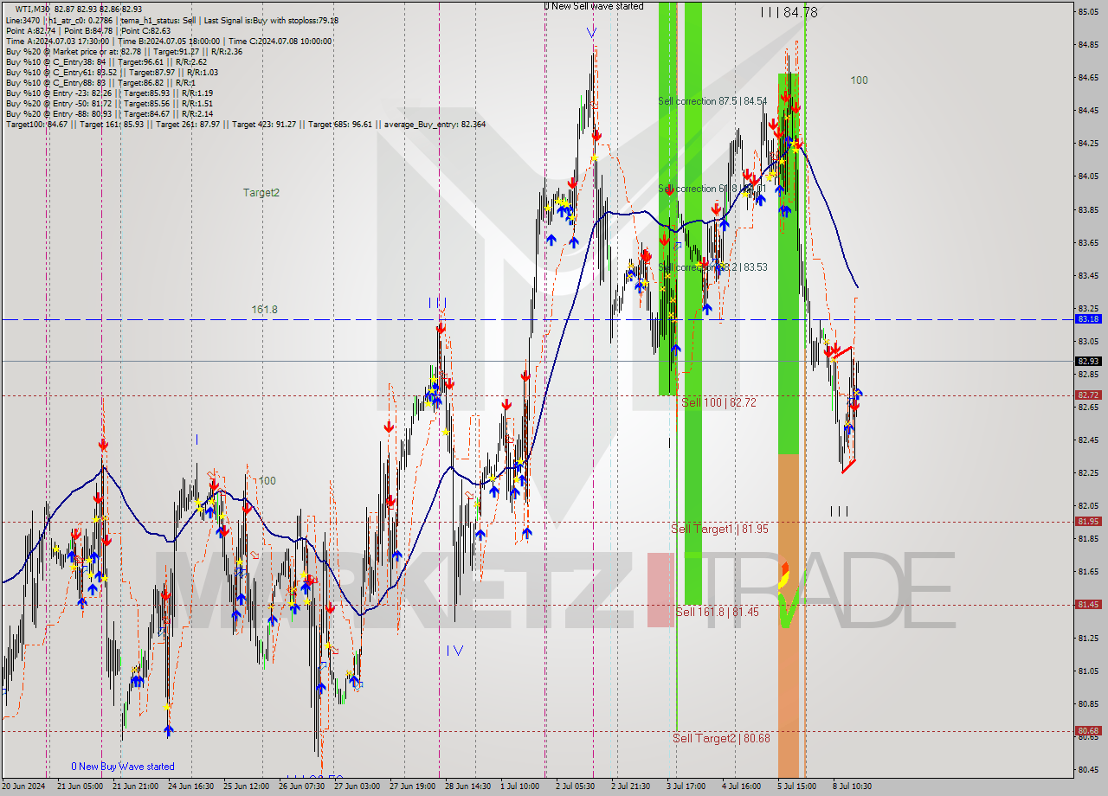
Task: Click the red 81.45 price tag
Action: pyautogui.click(x=1088, y=605)
